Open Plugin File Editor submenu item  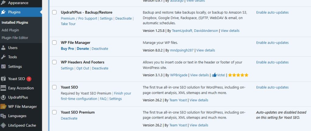tap(15, 38)
